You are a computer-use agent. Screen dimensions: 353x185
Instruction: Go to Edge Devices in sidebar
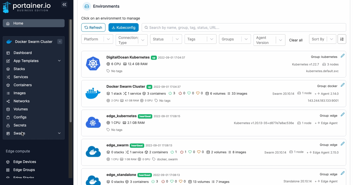tap(24, 162)
